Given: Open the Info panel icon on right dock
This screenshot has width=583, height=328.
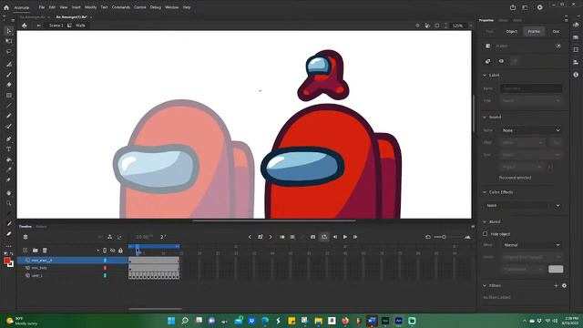Looking at the screenshot, I should coord(576,75).
